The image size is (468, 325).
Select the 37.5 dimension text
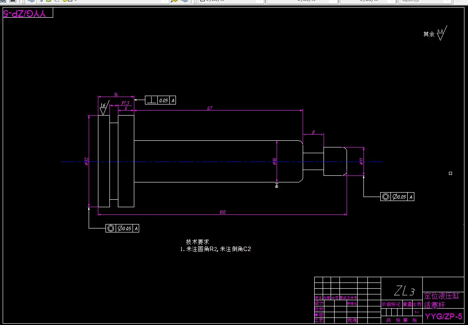coord(125,103)
